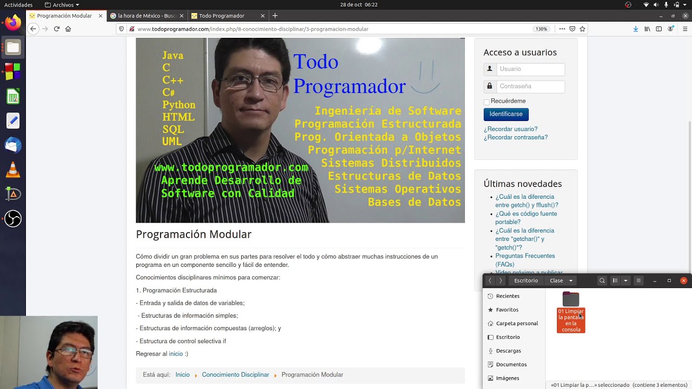Image resolution: width=692 pixels, height=389 pixels.
Task: Click the Usuario input field
Action: pos(530,69)
